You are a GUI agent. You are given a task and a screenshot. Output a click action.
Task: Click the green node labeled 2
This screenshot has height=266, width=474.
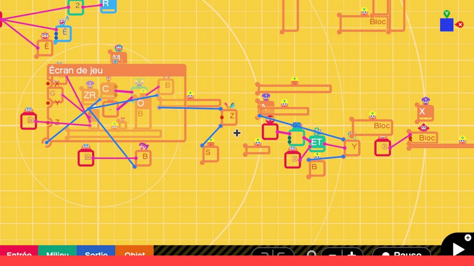pos(77,6)
